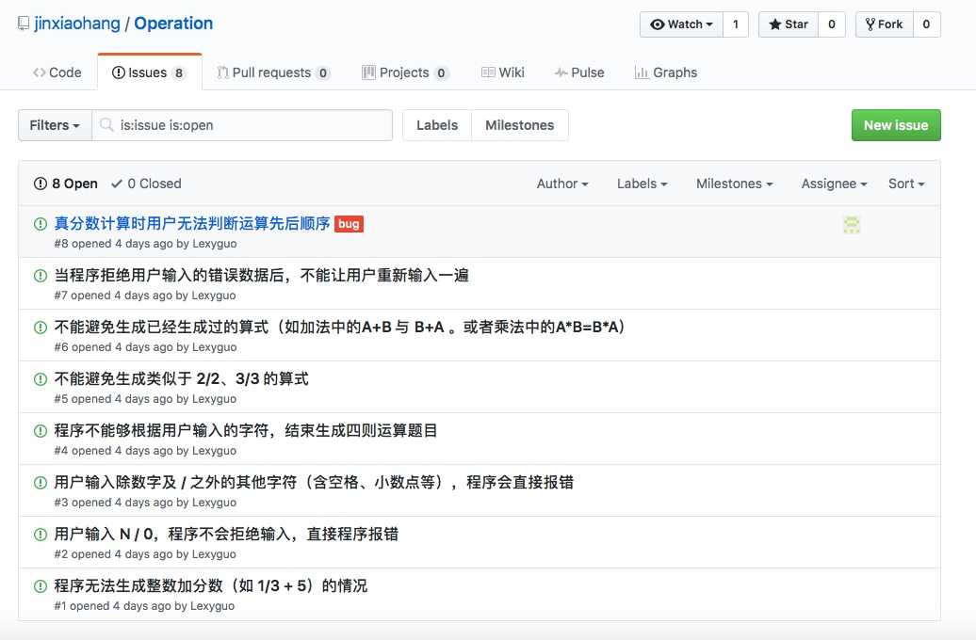Expand the Filters dropdown
Image resolution: width=976 pixels, height=640 pixels.
coord(55,125)
